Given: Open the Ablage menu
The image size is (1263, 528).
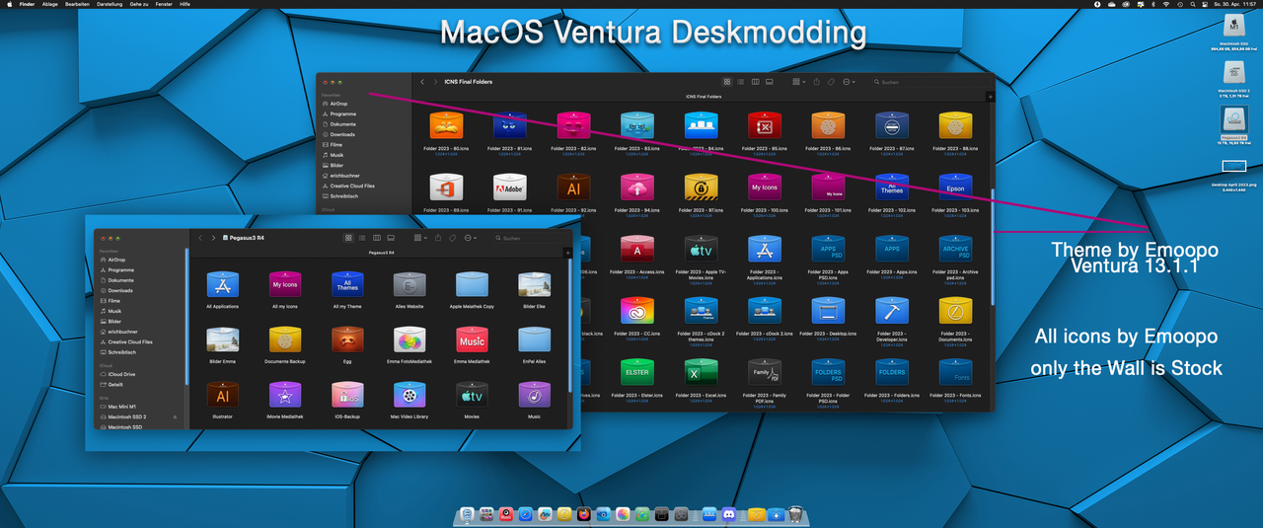Looking at the screenshot, I should coord(49,4).
